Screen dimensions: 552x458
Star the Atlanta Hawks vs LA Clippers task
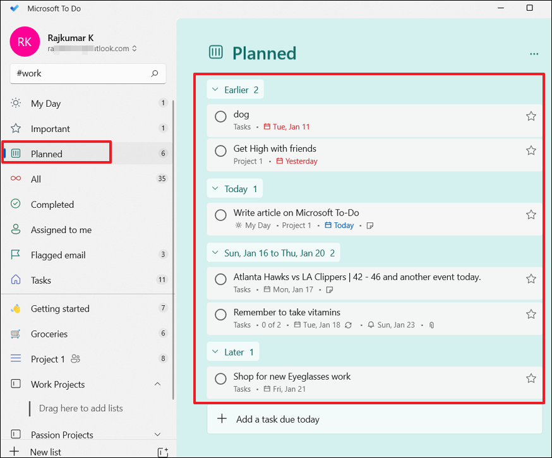point(531,279)
